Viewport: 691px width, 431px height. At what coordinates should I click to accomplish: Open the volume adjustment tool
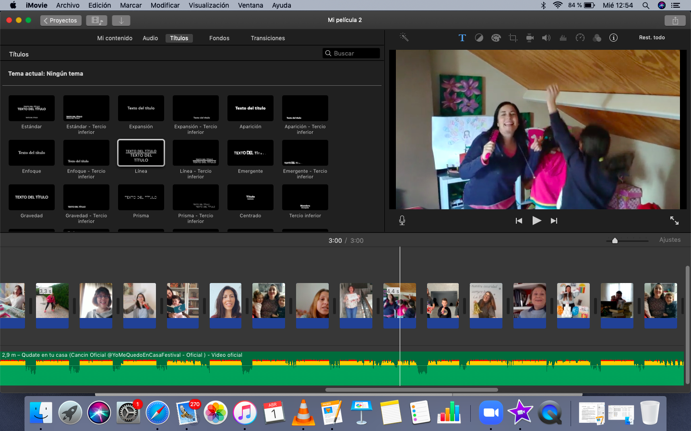point(546,38)
